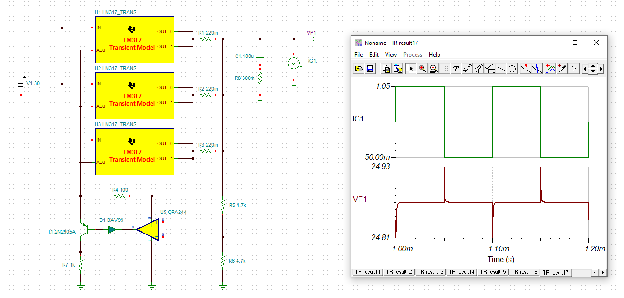Select the V1 30 battery source
Image resolution: width=624 pixels, height=298 pixels.
coord(21,85)
